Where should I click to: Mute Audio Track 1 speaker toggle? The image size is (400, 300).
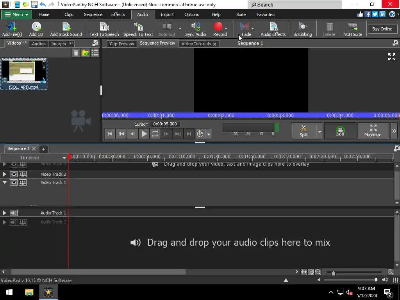tap(14, 213)
